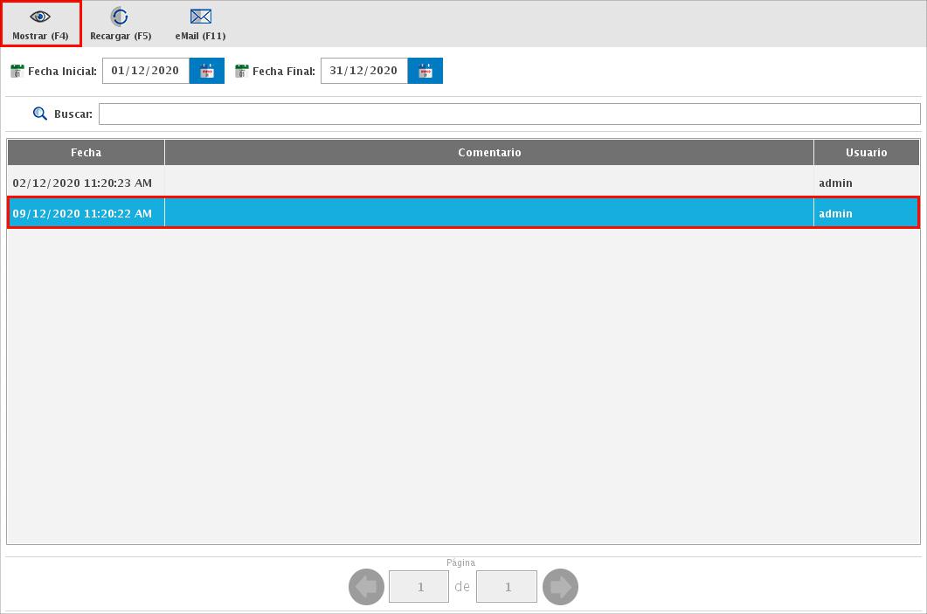Select the 02/12/2020 11:20:23 AM row
The image size is (927, 614).
click(x=82, y=183)
